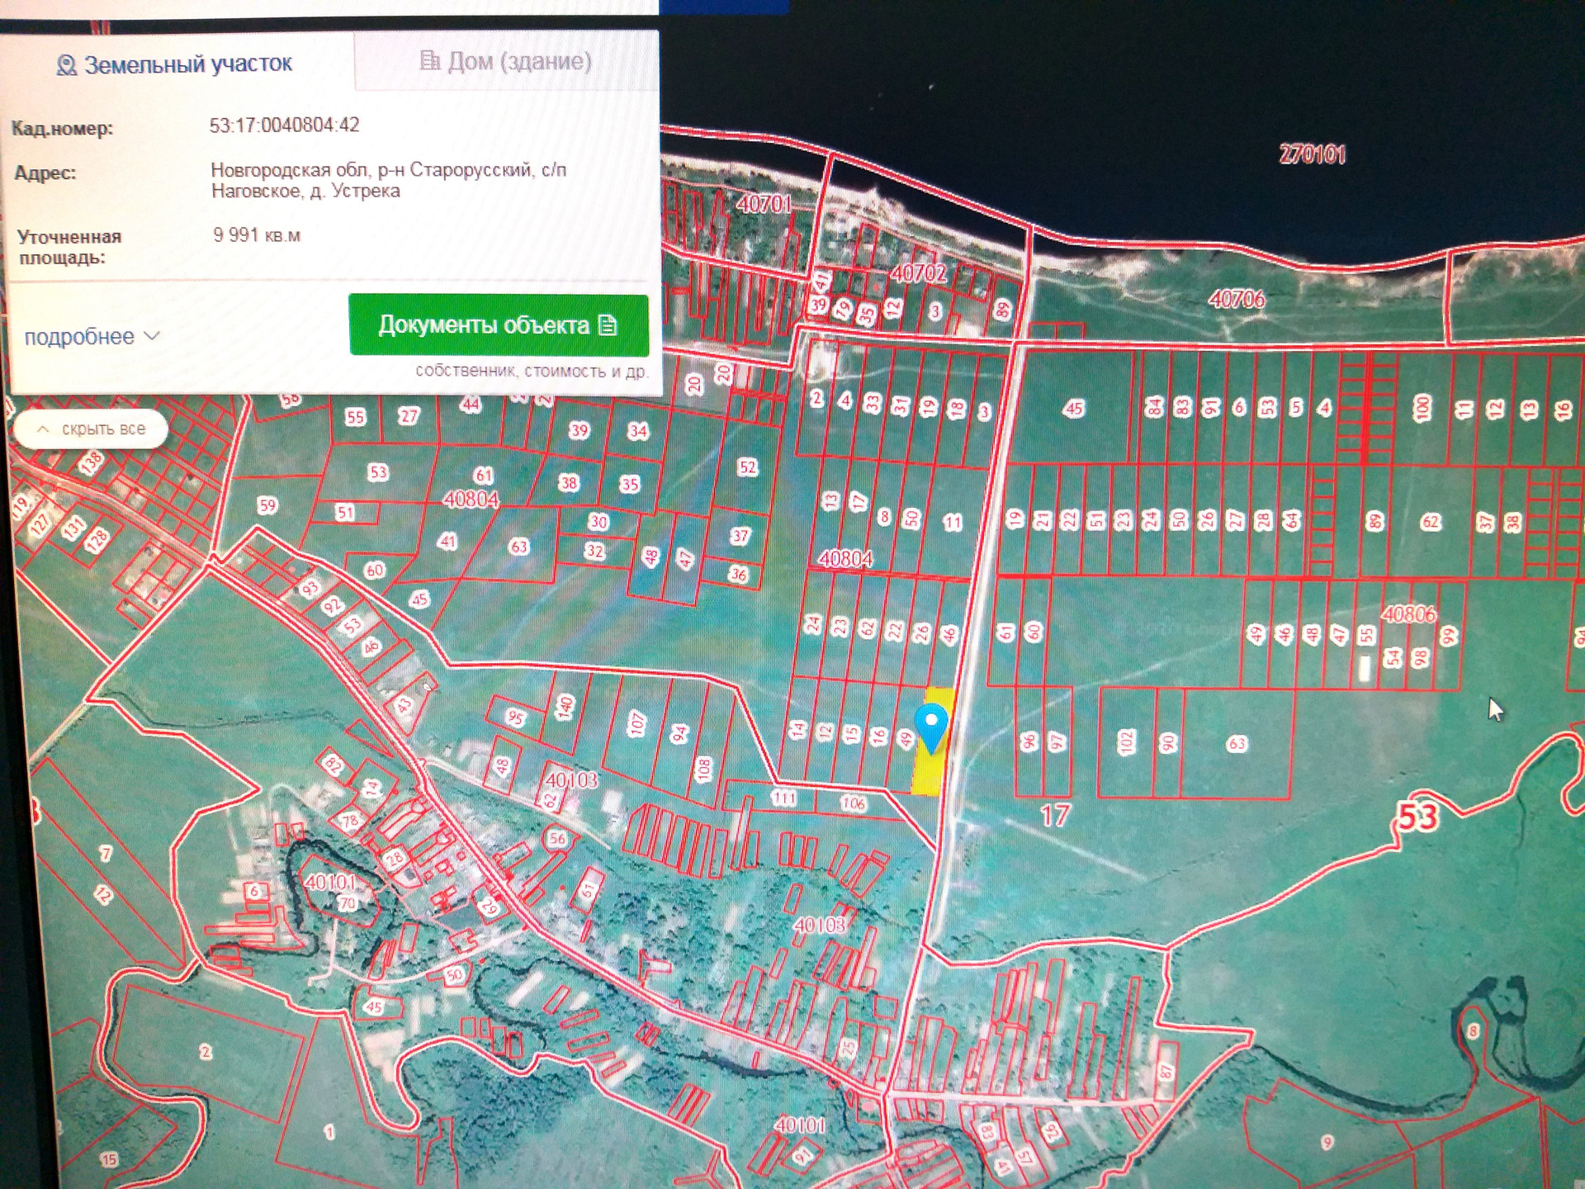Image resolution: width=1585 pixels, height=1189 pixels.
Task: Click the building icon on Дом tab
Action: pyautogui.click(x=429, y=60)
